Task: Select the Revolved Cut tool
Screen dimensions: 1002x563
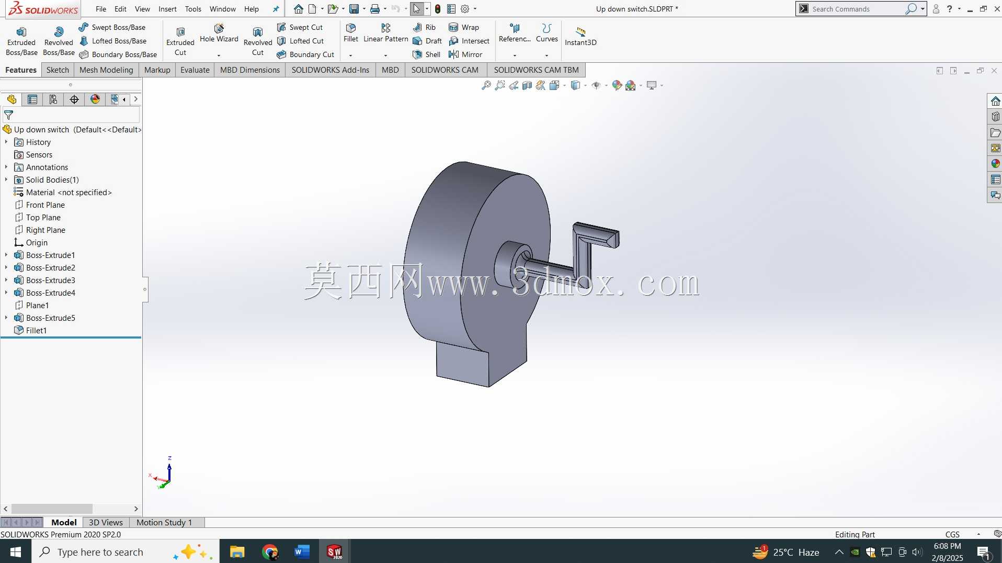Action: 258,41
